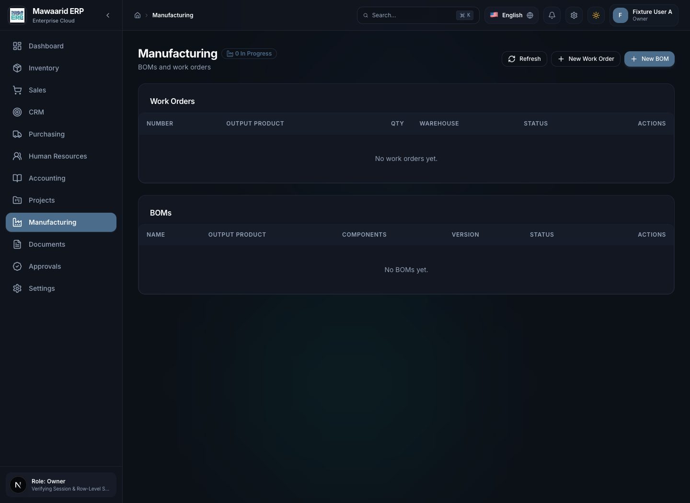Click the 'No work orders yet.' message
This screenshot has height=503, width=690.
point(406,159)
